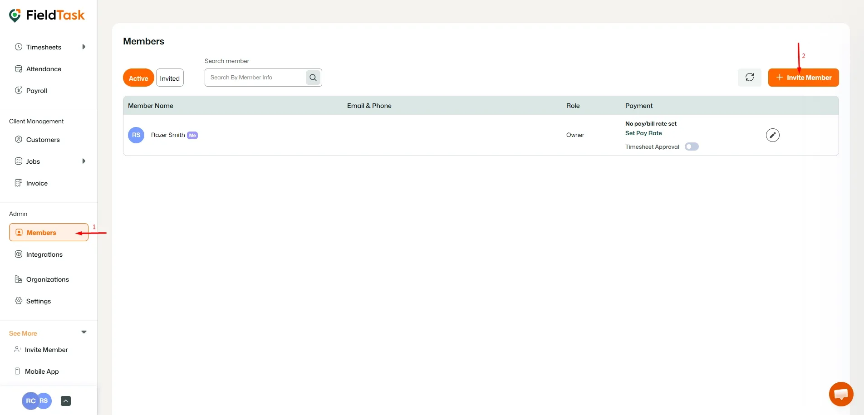Expand the Jobs submenu
Image resolution: width=864 pixels, height=415 pixels.
pos(83,161)
